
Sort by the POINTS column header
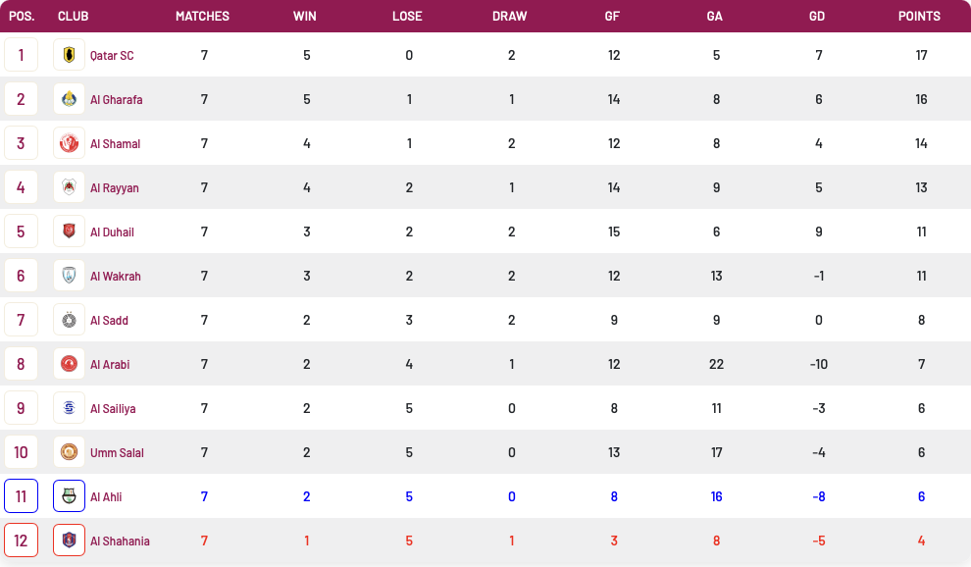pyautogui.click(x=919, y=16)
